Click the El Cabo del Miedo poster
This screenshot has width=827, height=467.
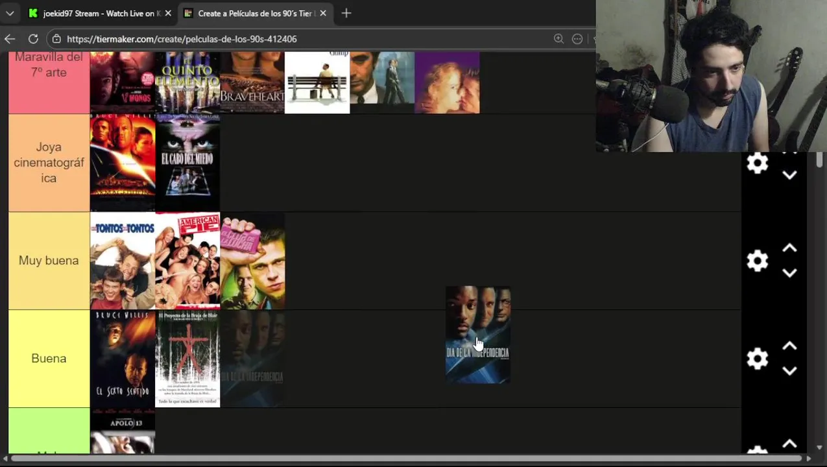(187, 163)
